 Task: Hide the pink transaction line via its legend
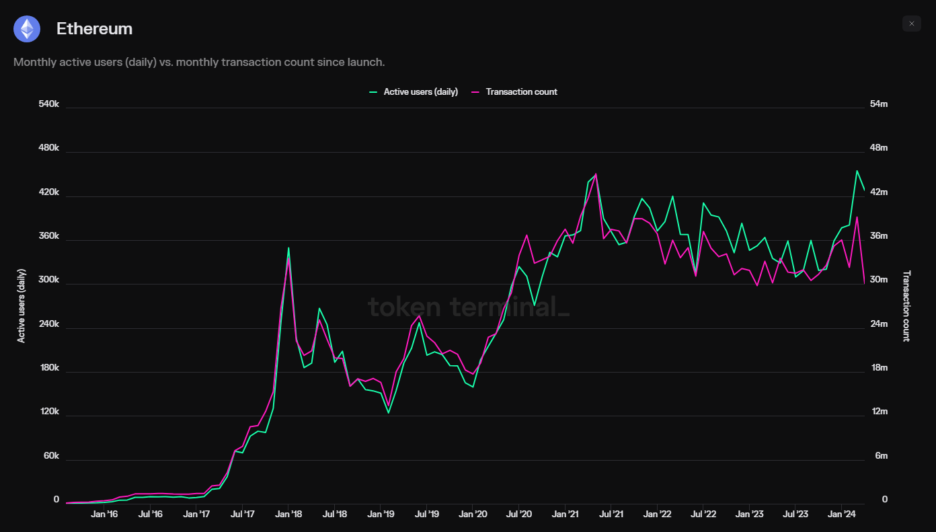[515, 91]
